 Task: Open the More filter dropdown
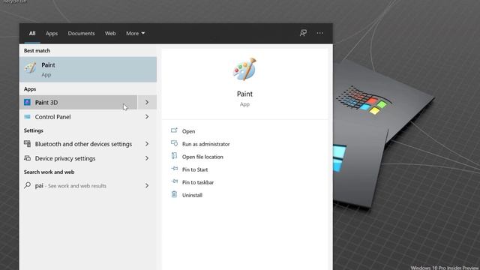point(135,33)
